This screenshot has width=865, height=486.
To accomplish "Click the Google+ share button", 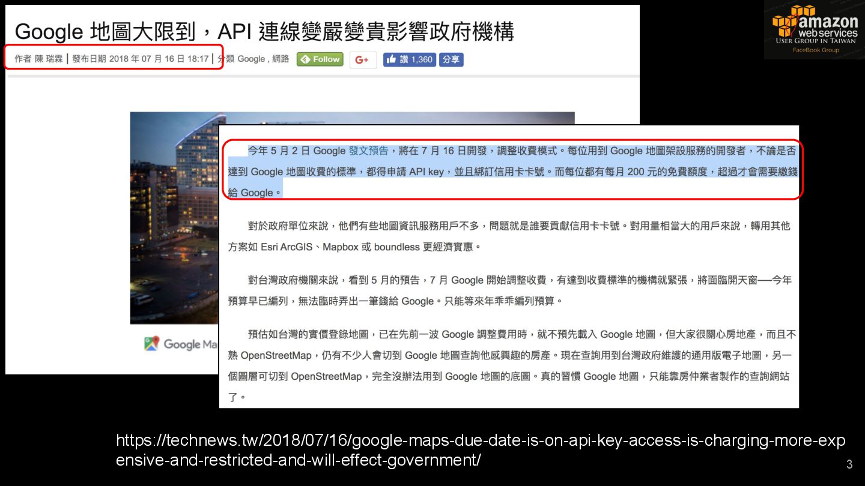I will coord(363,60).
